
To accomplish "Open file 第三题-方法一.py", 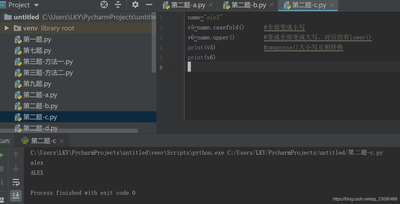I will point(48,62).
